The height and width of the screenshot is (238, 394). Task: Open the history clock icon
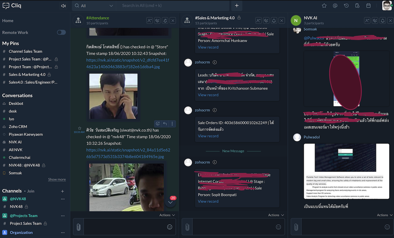[x=346, y=6]
